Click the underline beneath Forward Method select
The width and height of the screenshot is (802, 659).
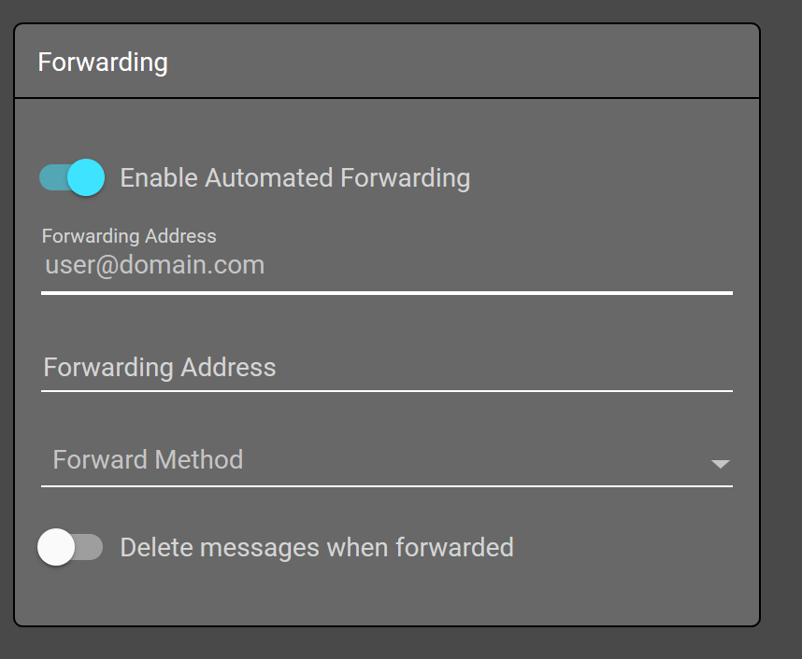tap(386, 485)
